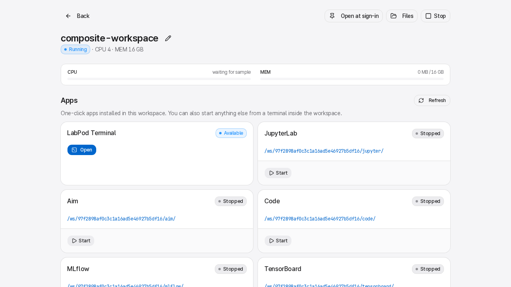Screen dimensions: 511x287
Task: Click the Back arrow icon
Action: [x=68, y=16]
